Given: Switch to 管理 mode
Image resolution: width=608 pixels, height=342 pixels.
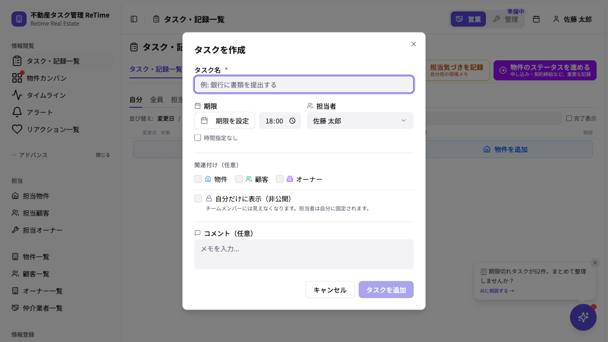Looking at the screenshot, I should click(x=505, y=19).
